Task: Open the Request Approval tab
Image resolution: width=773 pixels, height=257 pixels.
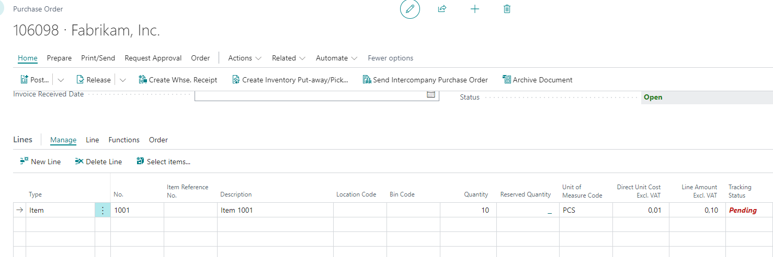Action: click(x=153, y=58)
